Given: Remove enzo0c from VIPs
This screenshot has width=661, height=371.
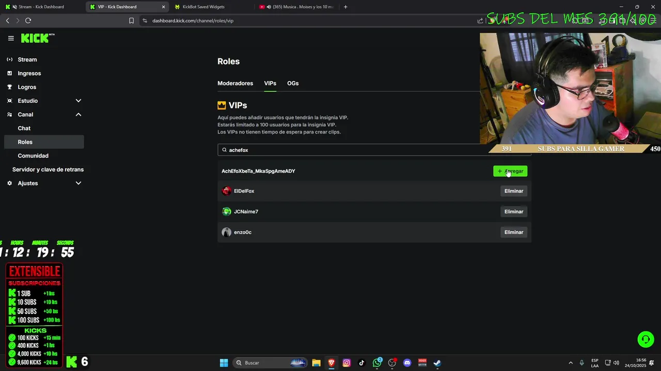Looking at the screenshot, I should coord(514,232).
